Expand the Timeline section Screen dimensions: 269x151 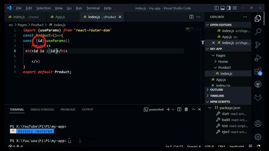click(228, 96)
